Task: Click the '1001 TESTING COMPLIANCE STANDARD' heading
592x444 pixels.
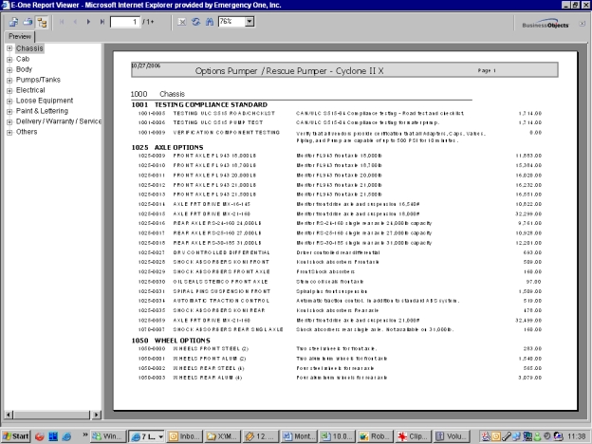Action: point(199,104)
